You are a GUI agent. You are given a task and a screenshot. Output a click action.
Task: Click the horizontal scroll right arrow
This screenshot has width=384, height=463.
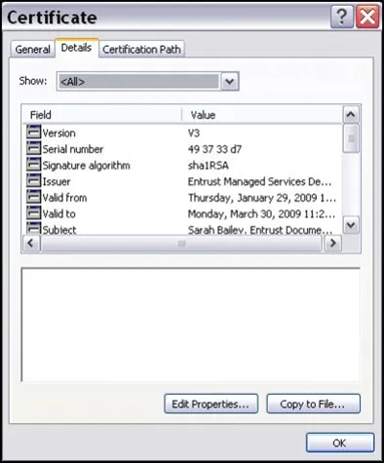(332, 243)
